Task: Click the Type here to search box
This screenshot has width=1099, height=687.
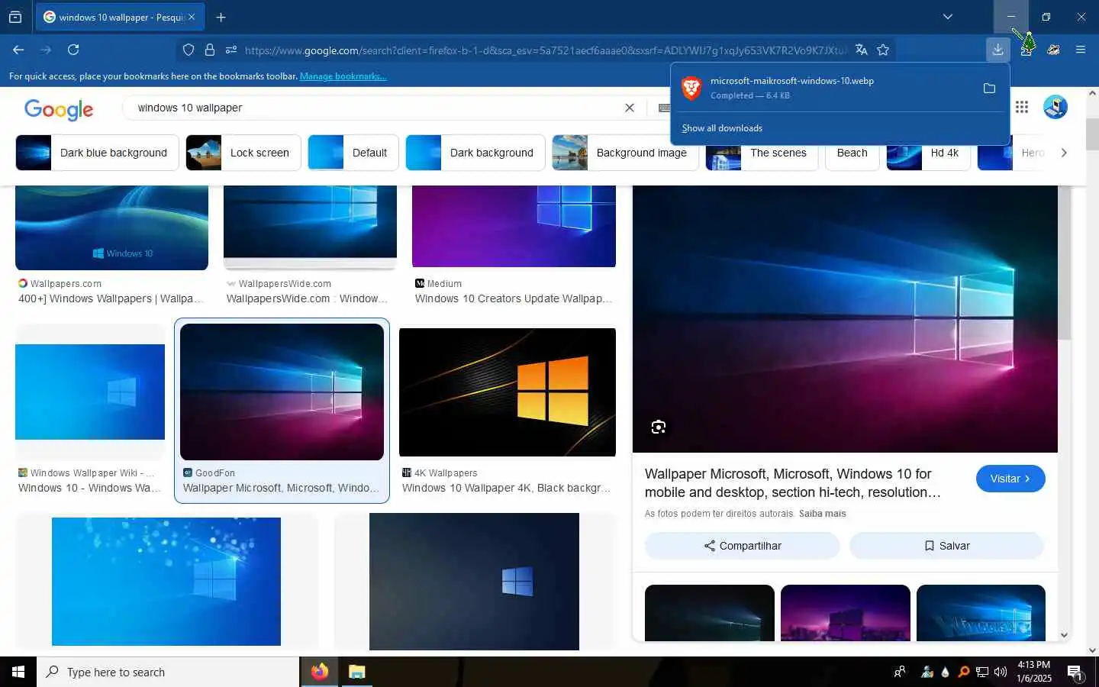Action: pyautogui.click(x=168, y=672)
